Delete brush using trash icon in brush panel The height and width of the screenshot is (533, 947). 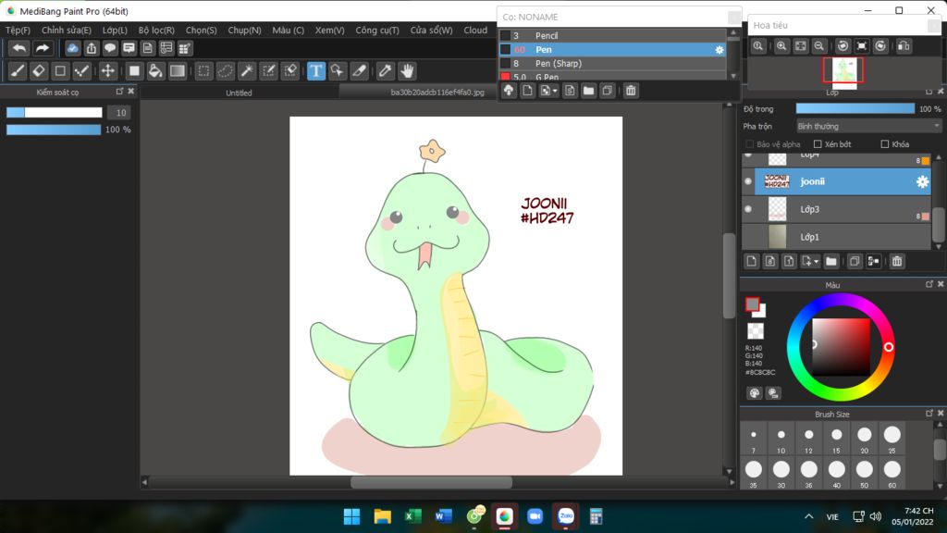tap(631, 91)
